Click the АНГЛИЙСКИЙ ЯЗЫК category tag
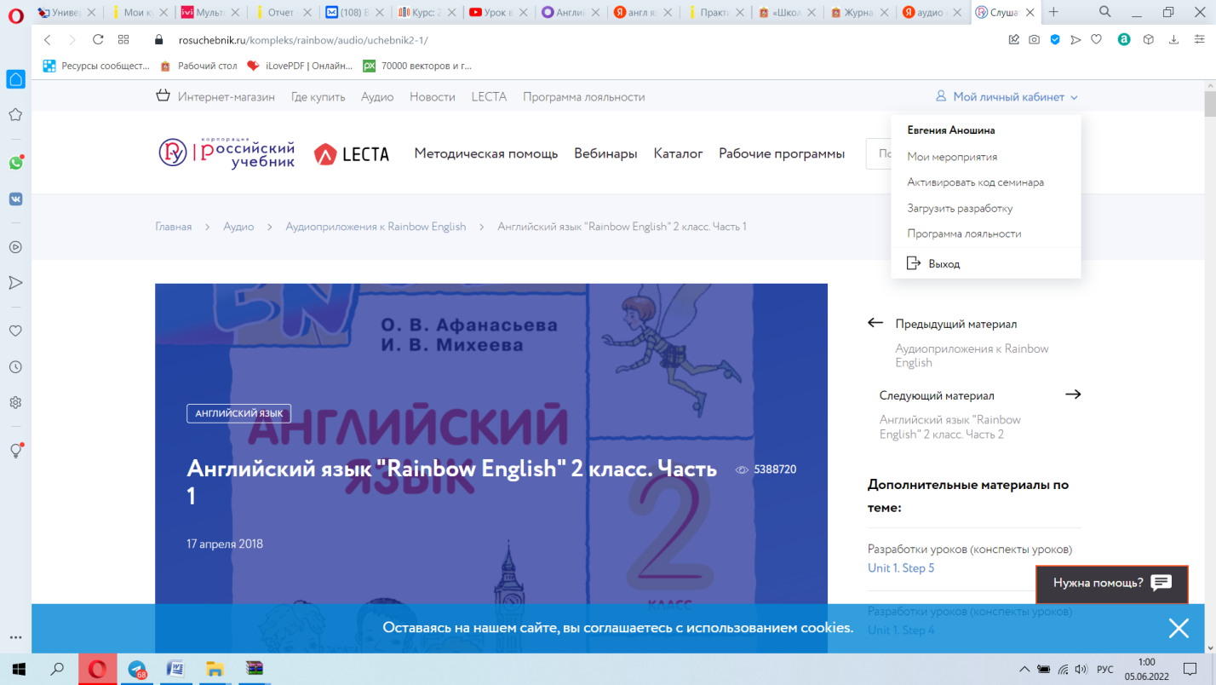 pos(239,413)
